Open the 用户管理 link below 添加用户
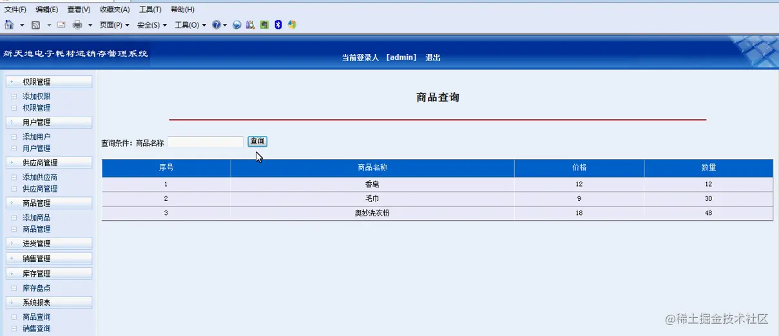This screenshot has width=779, height=336. (x=37, y=149)
